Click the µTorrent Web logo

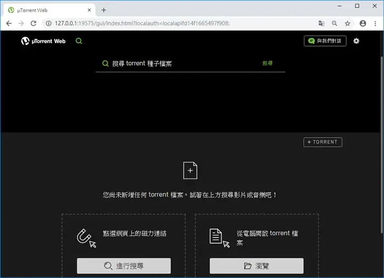43,41
